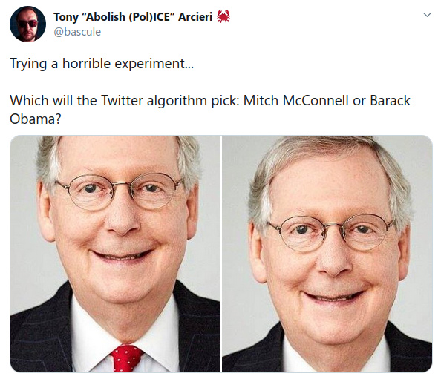
Task: Open the @bascule handle link
Action: click(x=77, y=31)
